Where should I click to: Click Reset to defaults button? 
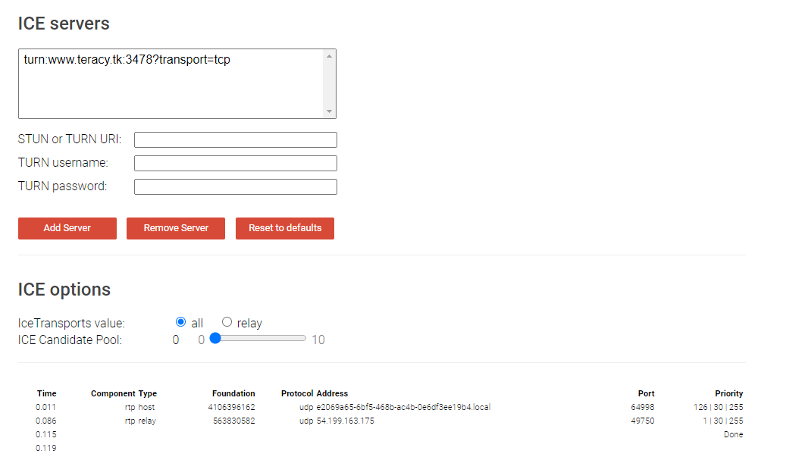pos(285,228)
